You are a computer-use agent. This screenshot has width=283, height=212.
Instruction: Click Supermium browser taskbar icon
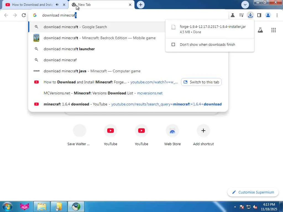click(76, 206)
